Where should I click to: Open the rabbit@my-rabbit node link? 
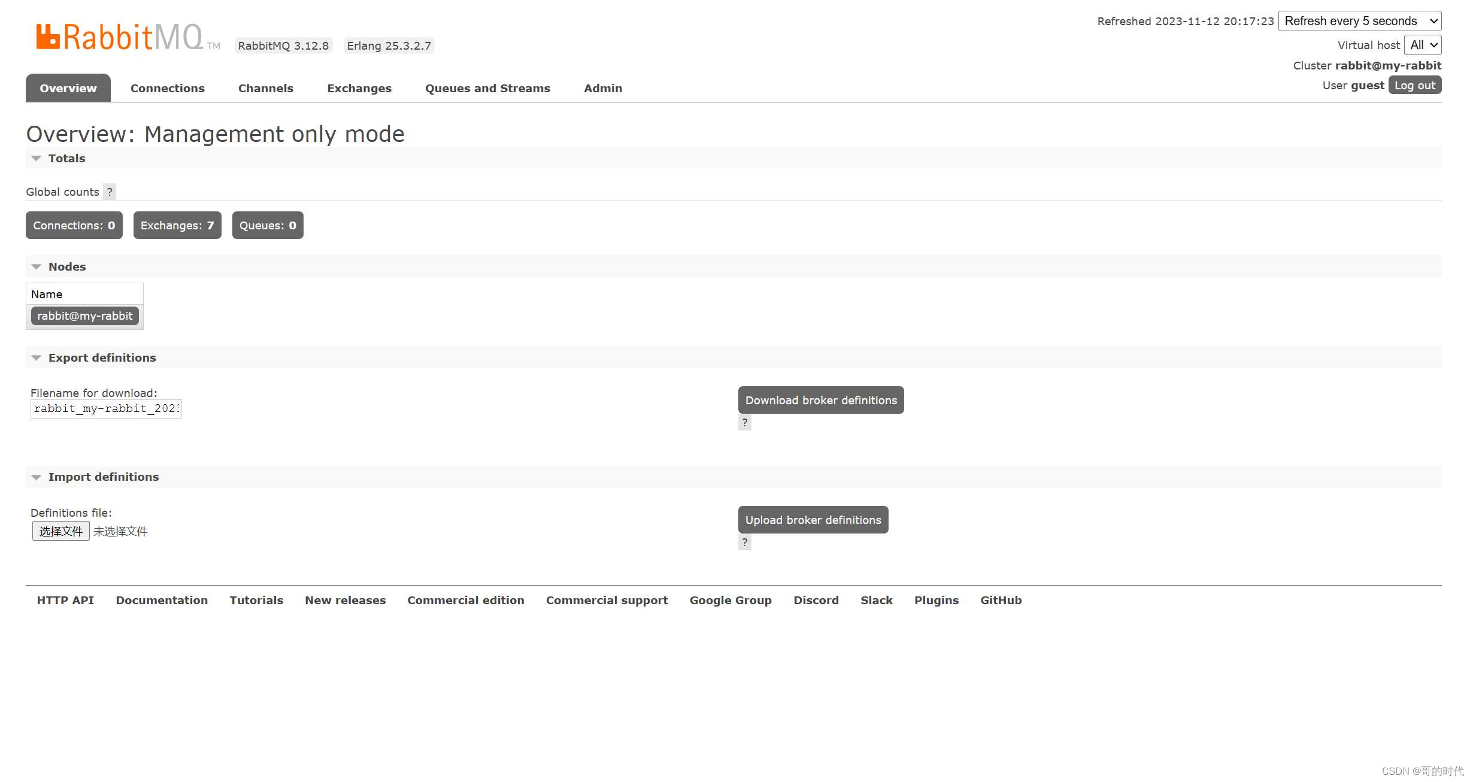84,316
